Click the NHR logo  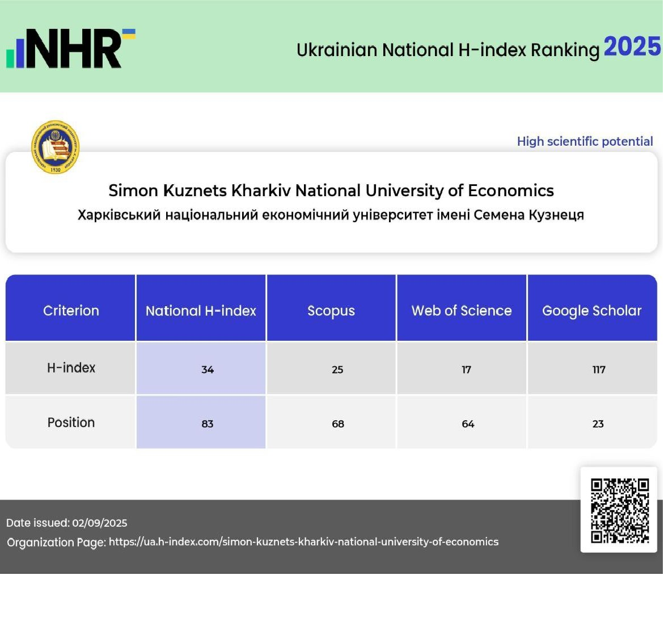tap(71, 48)
